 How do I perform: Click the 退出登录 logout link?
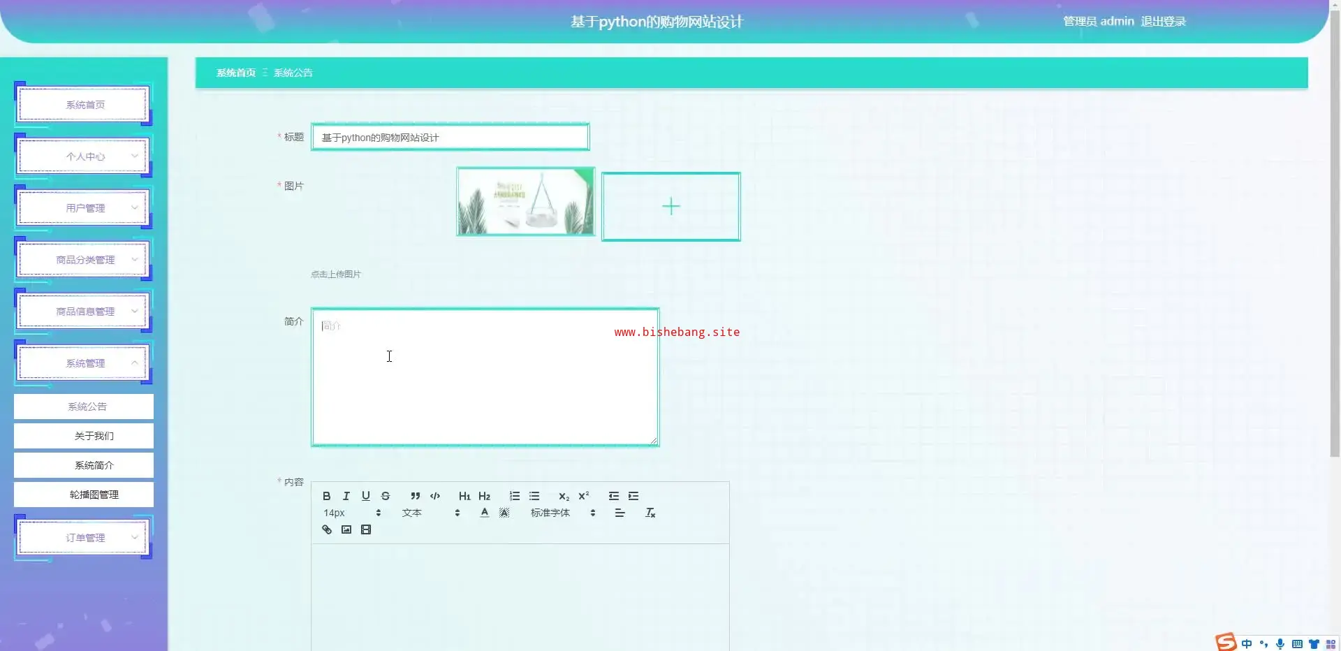point(1163,22)
